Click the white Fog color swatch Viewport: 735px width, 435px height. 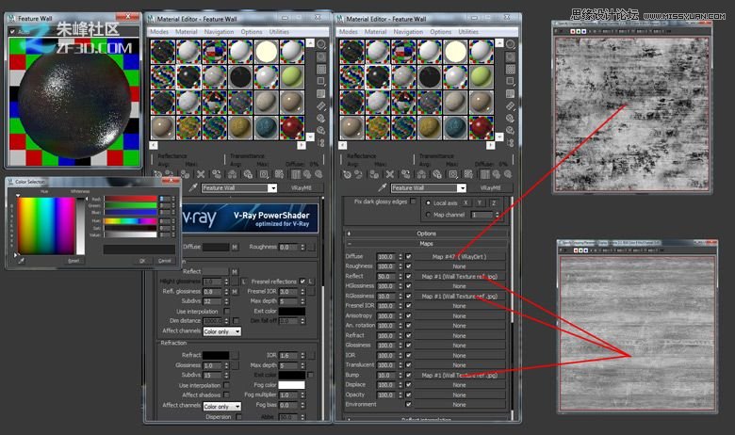pyautogui.click(x=291, y=385)
